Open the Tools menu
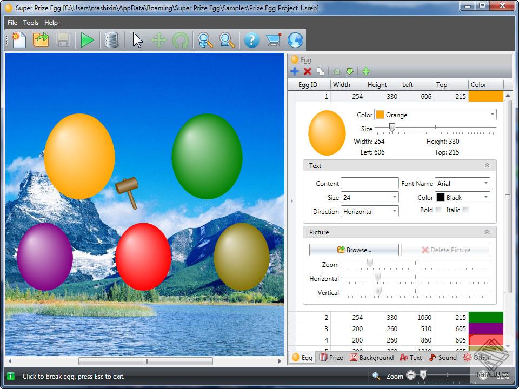 [31, 23]
